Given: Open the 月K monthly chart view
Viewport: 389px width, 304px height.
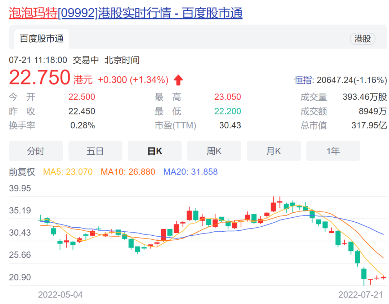Looking at the screenshot, I should pos(273,151).
